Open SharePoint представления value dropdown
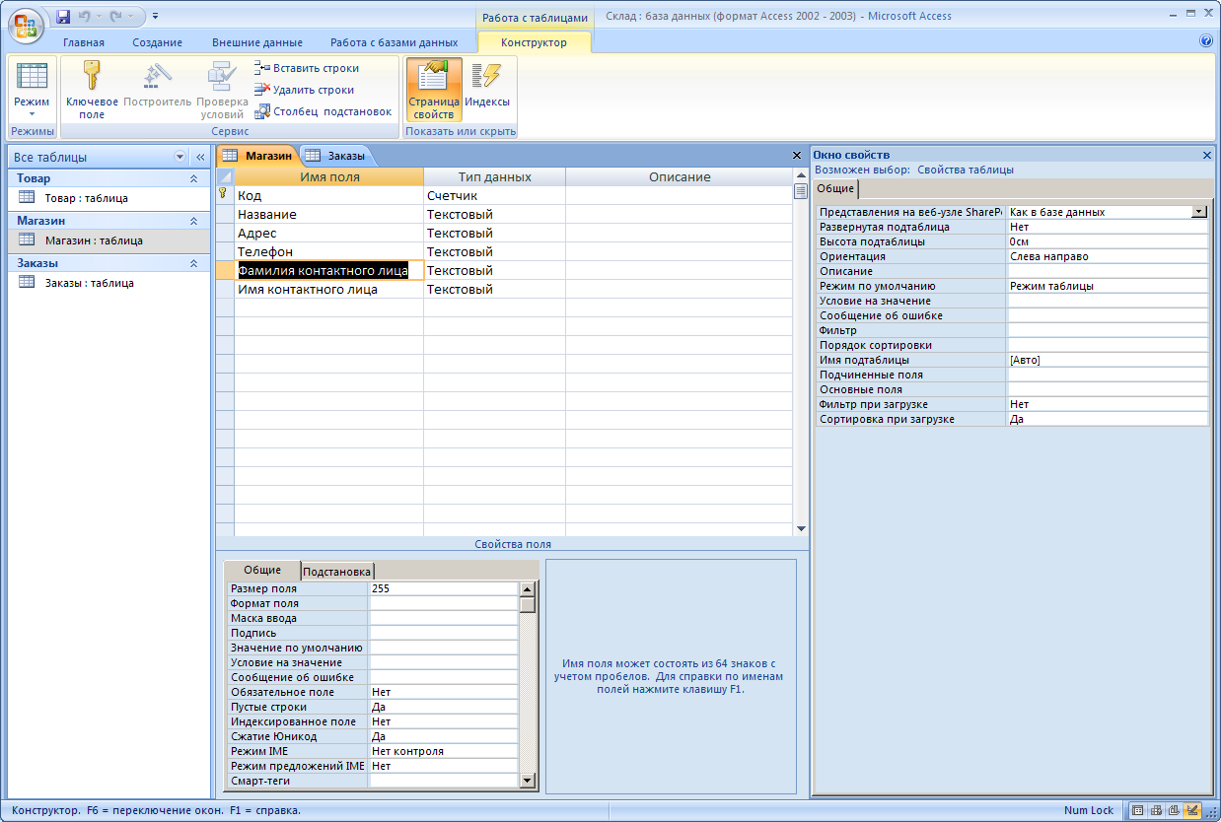The image size is (1221, 822). (x=1199, y=212)
